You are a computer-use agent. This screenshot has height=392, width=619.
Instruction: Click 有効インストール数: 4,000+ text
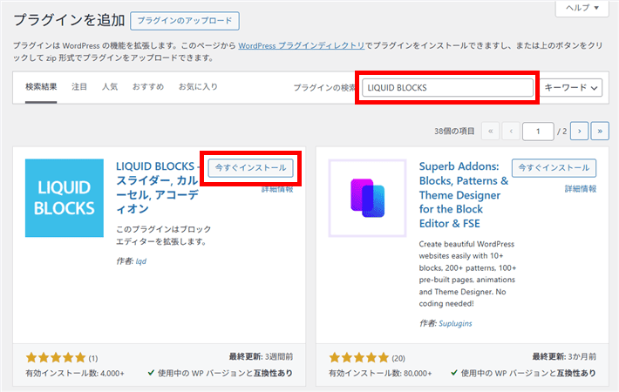(x=75, y=373)
